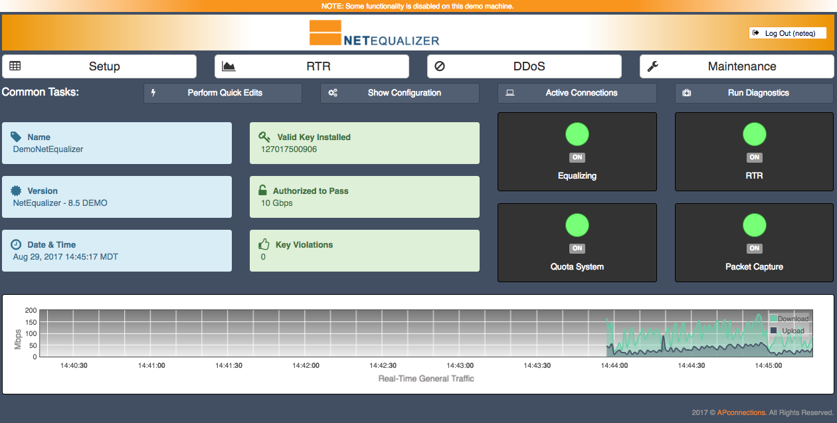This screenshot has height=423, width=837.
Task: Click the Real-Time General Traffic chart title
Action: pyautogui.click(x=426, y=379)
